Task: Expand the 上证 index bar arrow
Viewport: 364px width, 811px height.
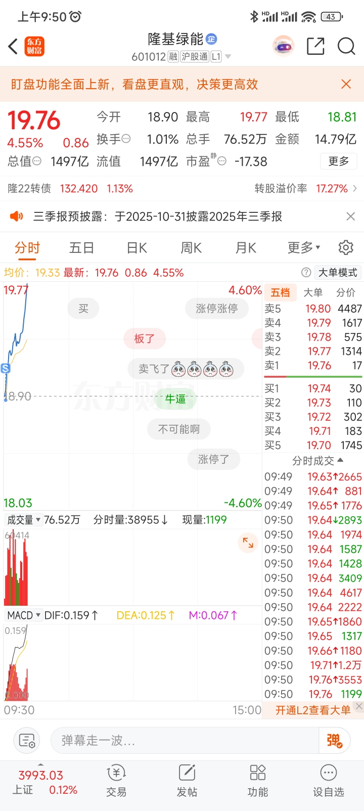Action: click(41, 764)
